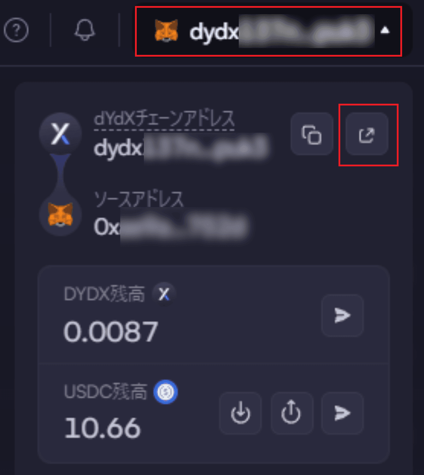Screen dimensions: 424x475
Task: Click the dYdX chain X logo
Action: pos(60,134)
